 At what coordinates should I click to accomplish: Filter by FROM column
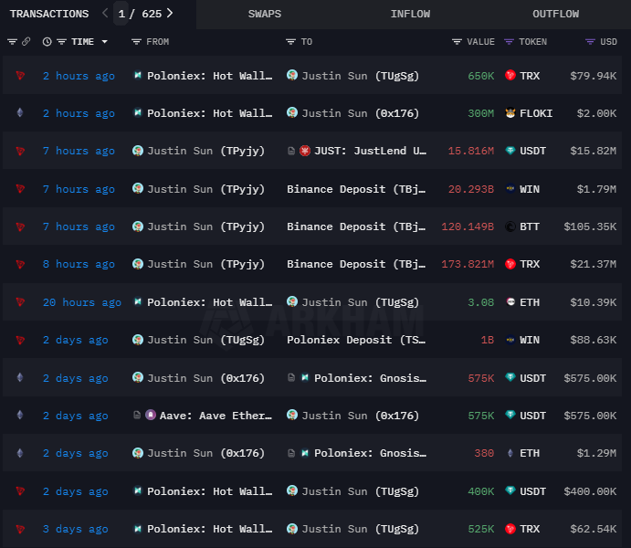point(136,42)
